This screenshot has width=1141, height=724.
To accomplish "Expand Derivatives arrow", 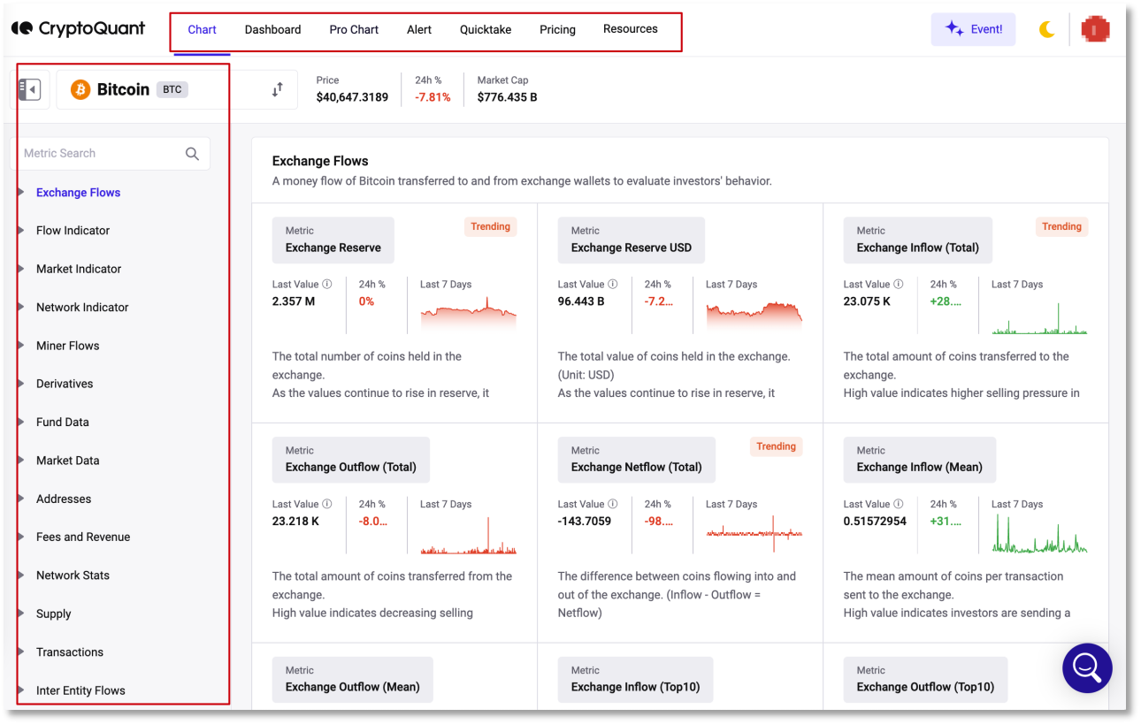I will click(x=20, y=384).
